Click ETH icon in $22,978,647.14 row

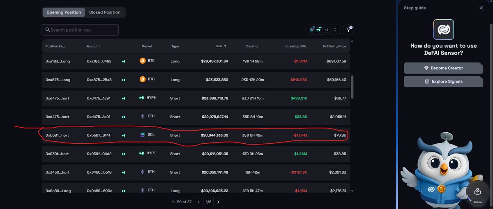click(x=143, y=117)
